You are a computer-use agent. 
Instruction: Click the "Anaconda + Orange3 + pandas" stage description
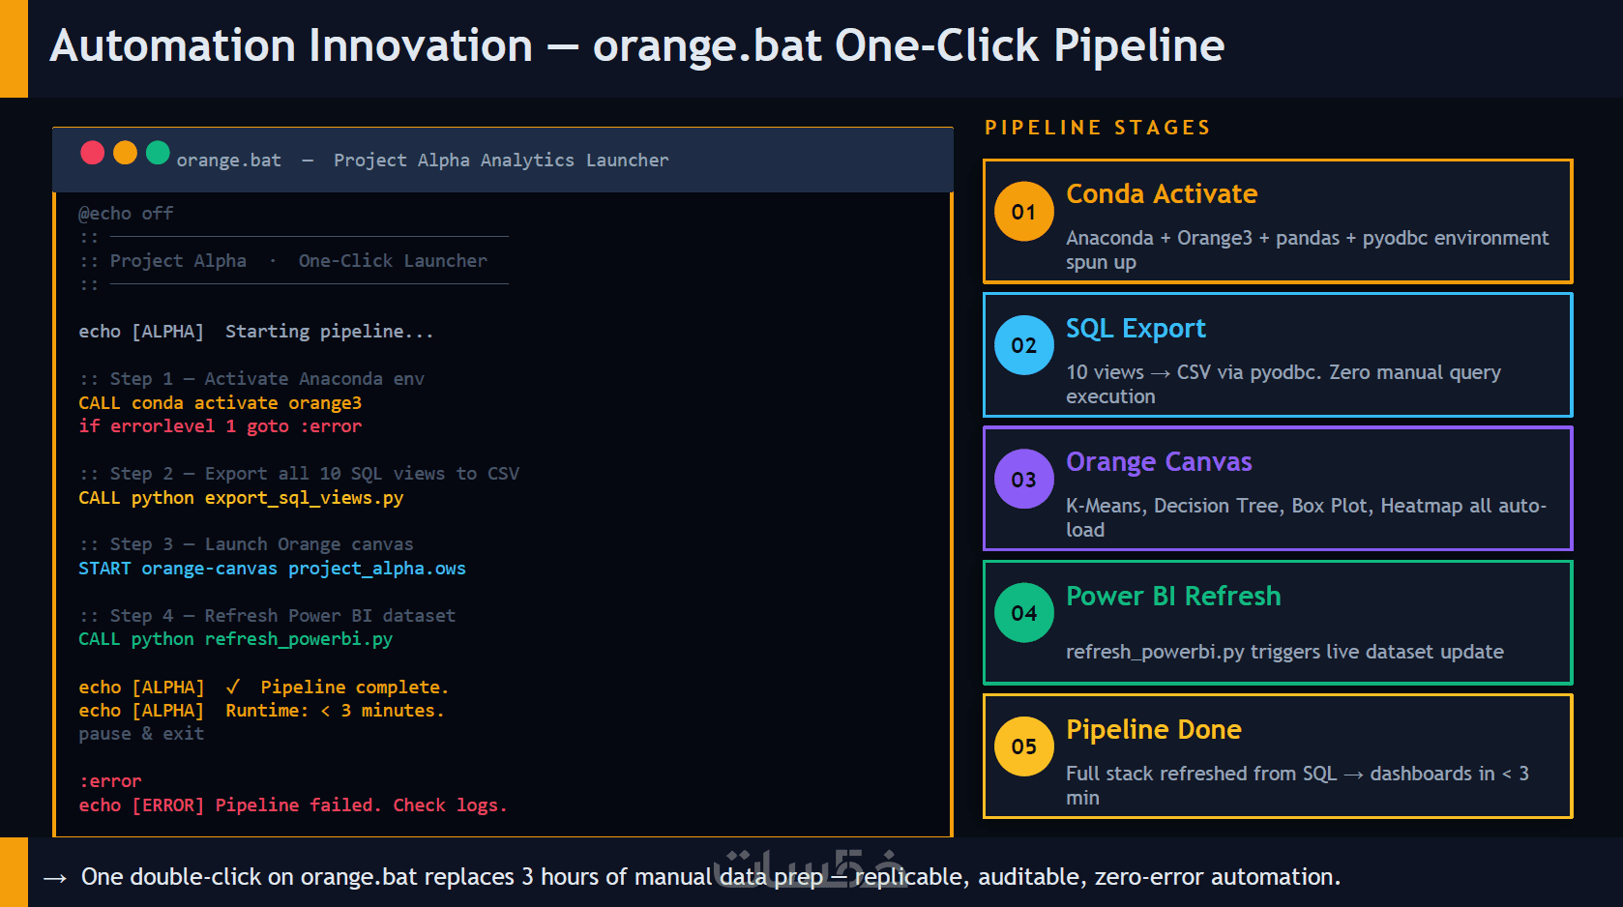click(1308, 250)
